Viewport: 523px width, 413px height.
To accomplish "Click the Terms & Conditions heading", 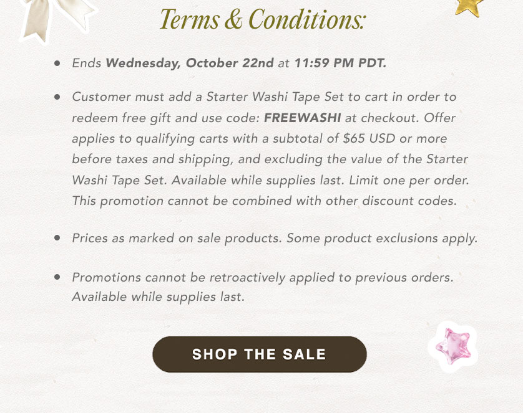I will click(x=262, y=19).
